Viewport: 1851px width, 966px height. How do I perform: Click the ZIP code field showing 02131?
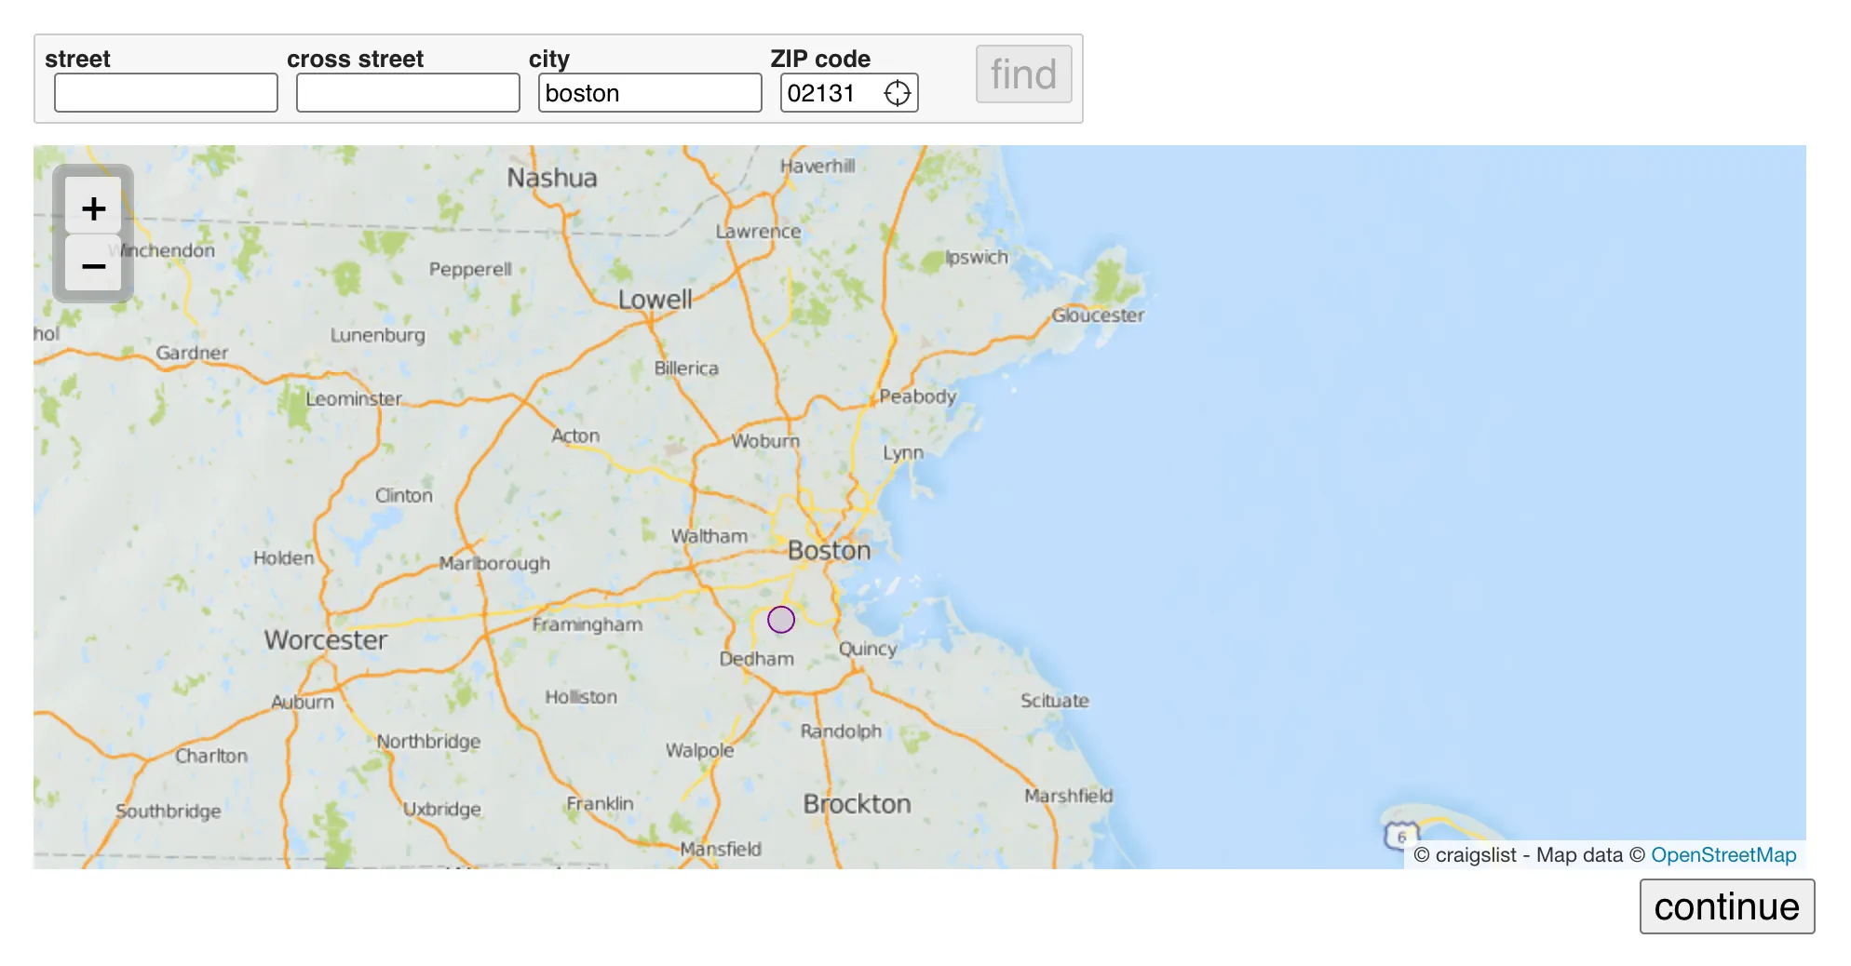(830, 92)
